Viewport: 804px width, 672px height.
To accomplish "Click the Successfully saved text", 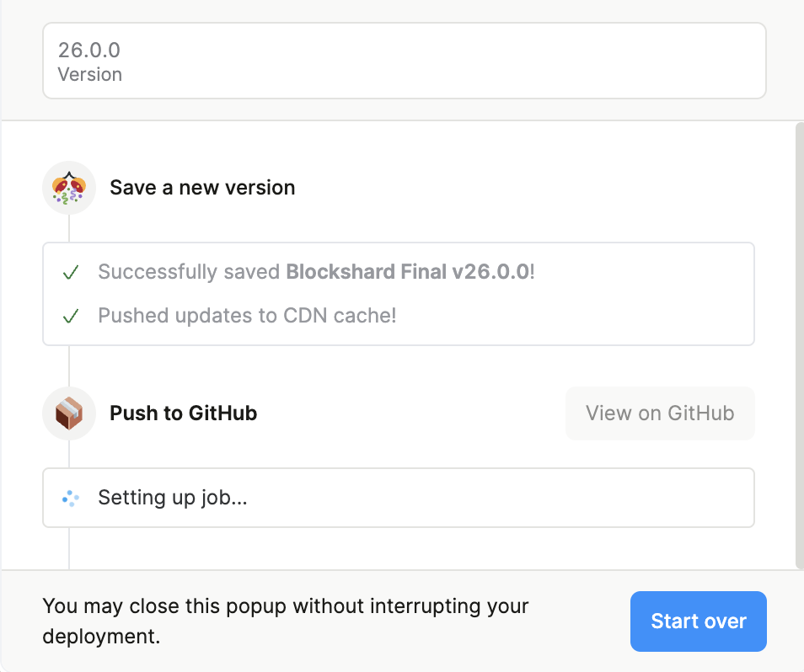I will [190, 272].
